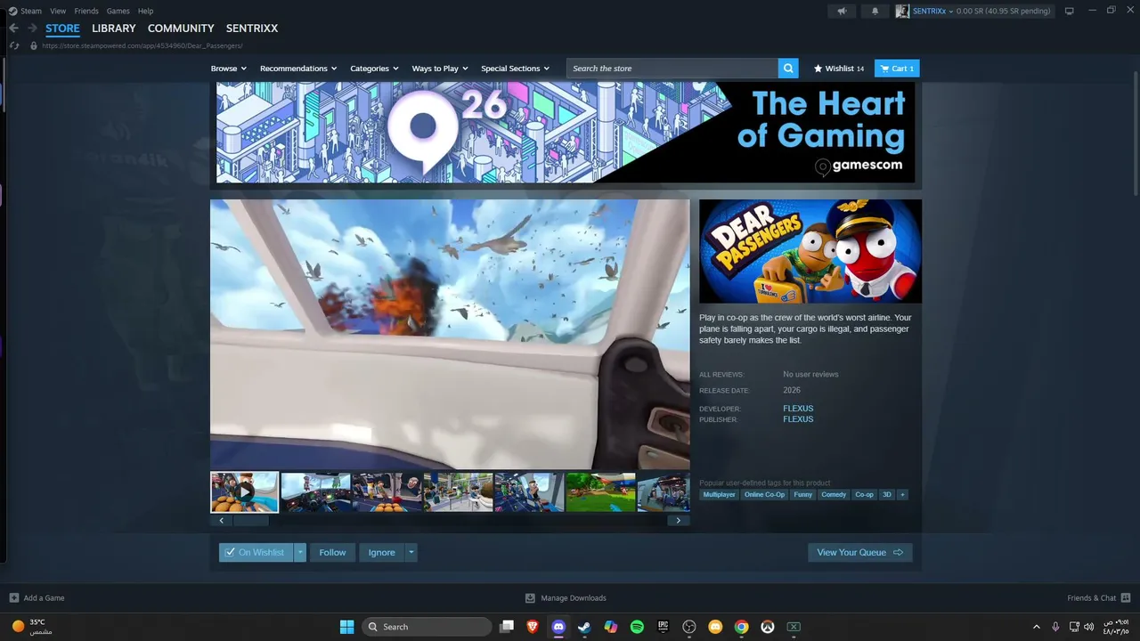Move thumbnail strip back with left arrow
The width and height of the screenshot is (1140, 641).
221,521
